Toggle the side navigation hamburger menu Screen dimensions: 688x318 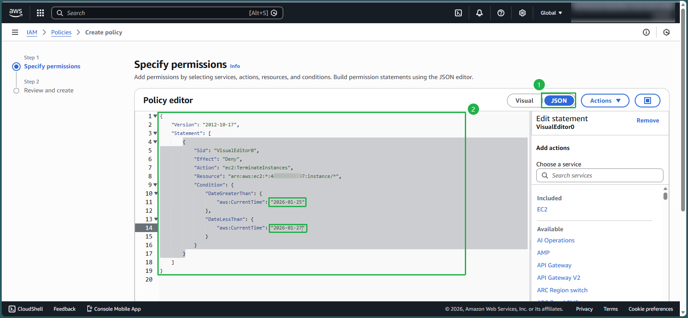pyautogui.click(x=15, y=32)
